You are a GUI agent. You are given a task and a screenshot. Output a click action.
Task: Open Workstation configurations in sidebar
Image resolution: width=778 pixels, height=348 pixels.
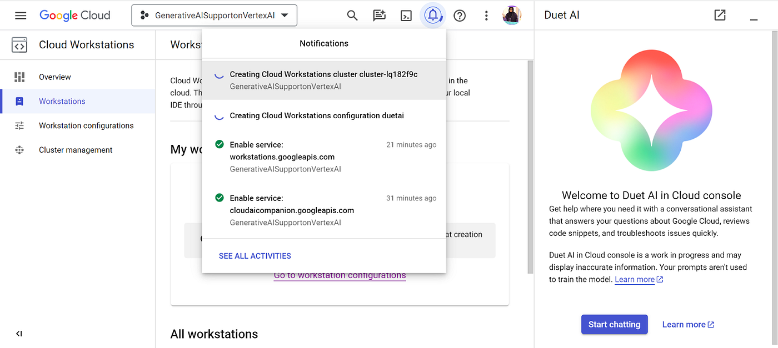[x=78, y=126]
